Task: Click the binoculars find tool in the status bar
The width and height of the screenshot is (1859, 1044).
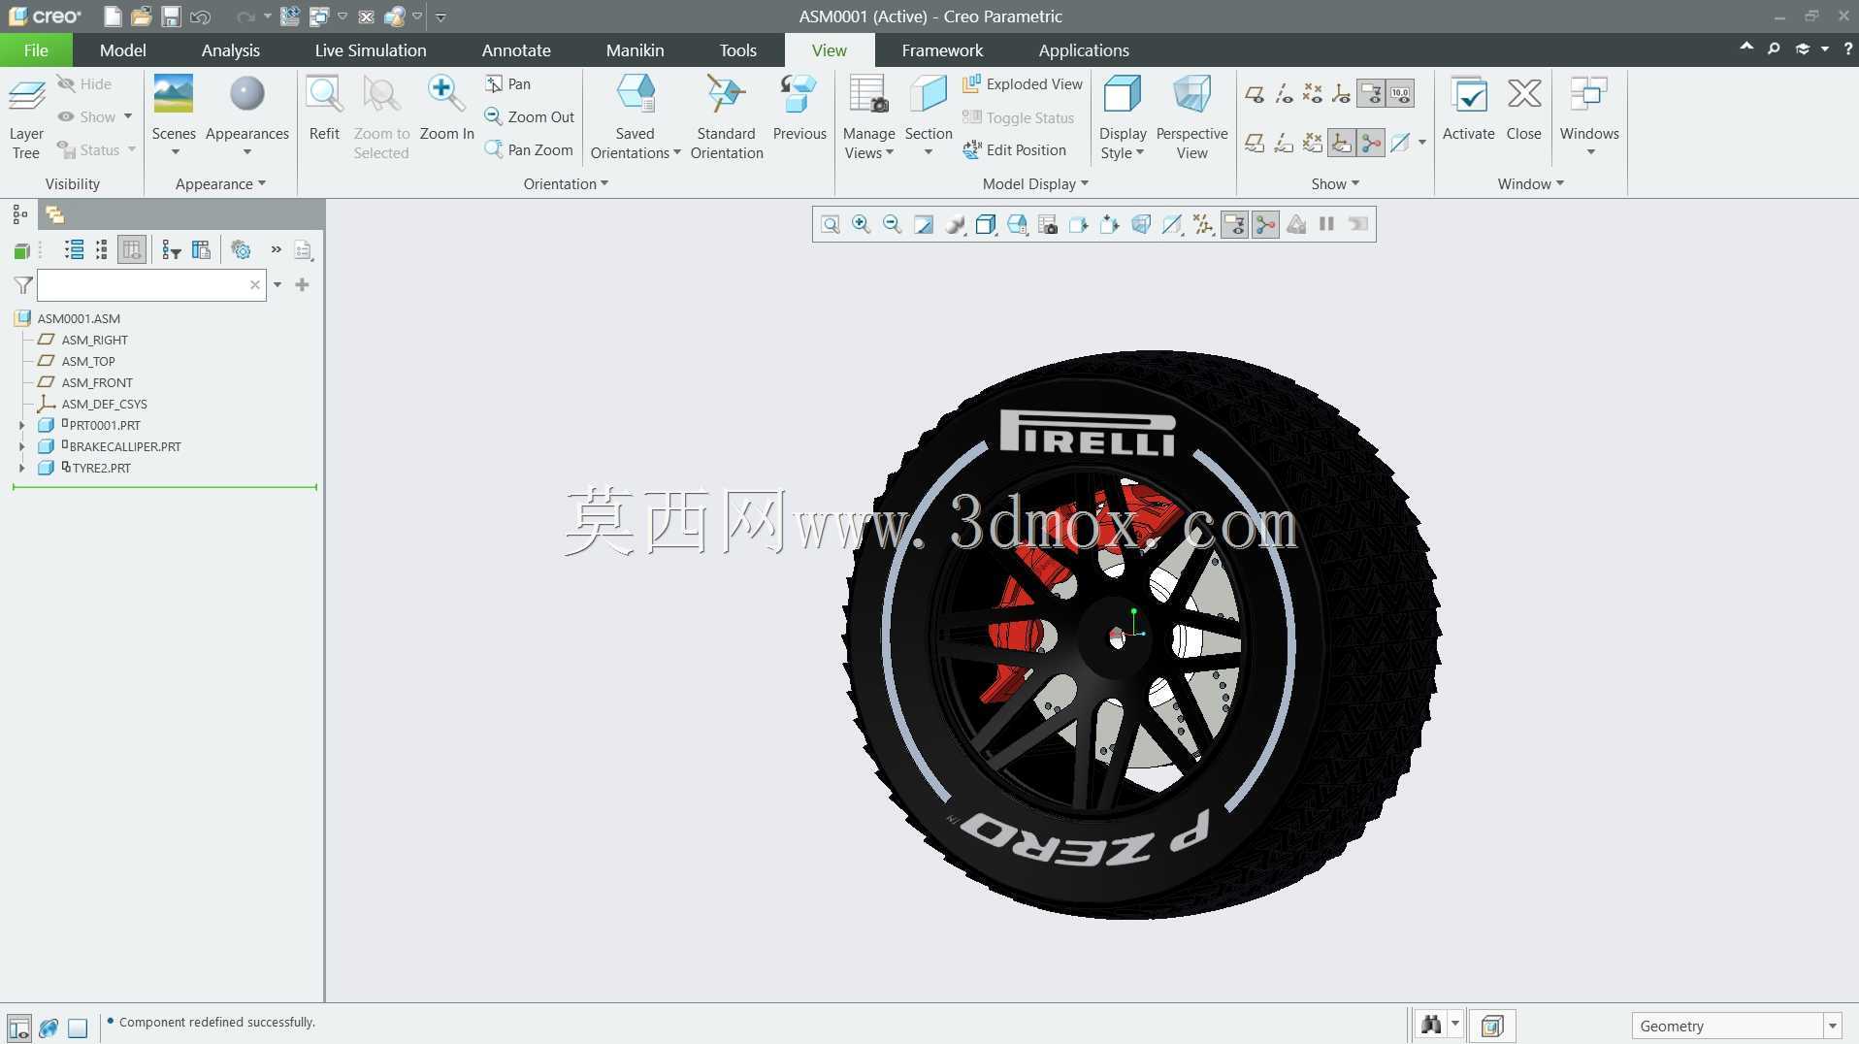Action: point(1430,1025)
